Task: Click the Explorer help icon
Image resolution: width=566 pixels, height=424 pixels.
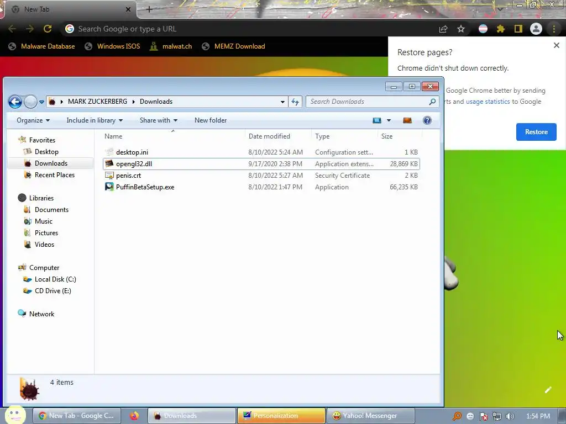Action: 427,120
